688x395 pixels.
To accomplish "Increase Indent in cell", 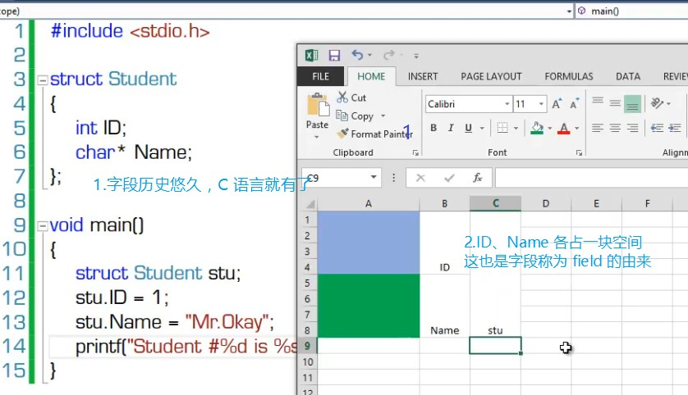I will point(674,128).
